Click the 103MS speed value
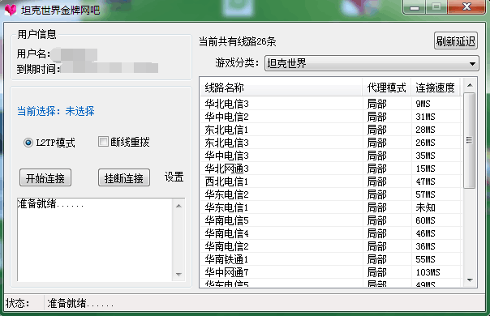The height and width of the screenshot is (316, 490). coord(428,272)
